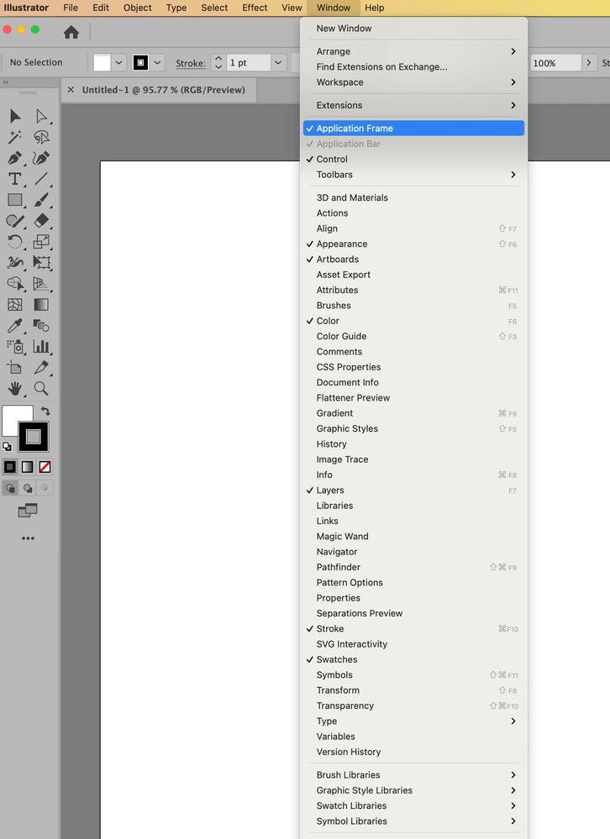Expand the Arrange submenu
610x839 pixels.
click(x=413, y=51)
